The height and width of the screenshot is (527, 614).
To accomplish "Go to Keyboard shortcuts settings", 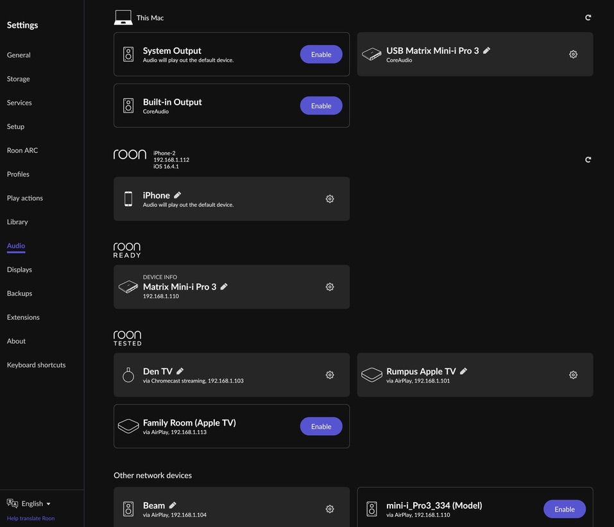I will [36, 365].
